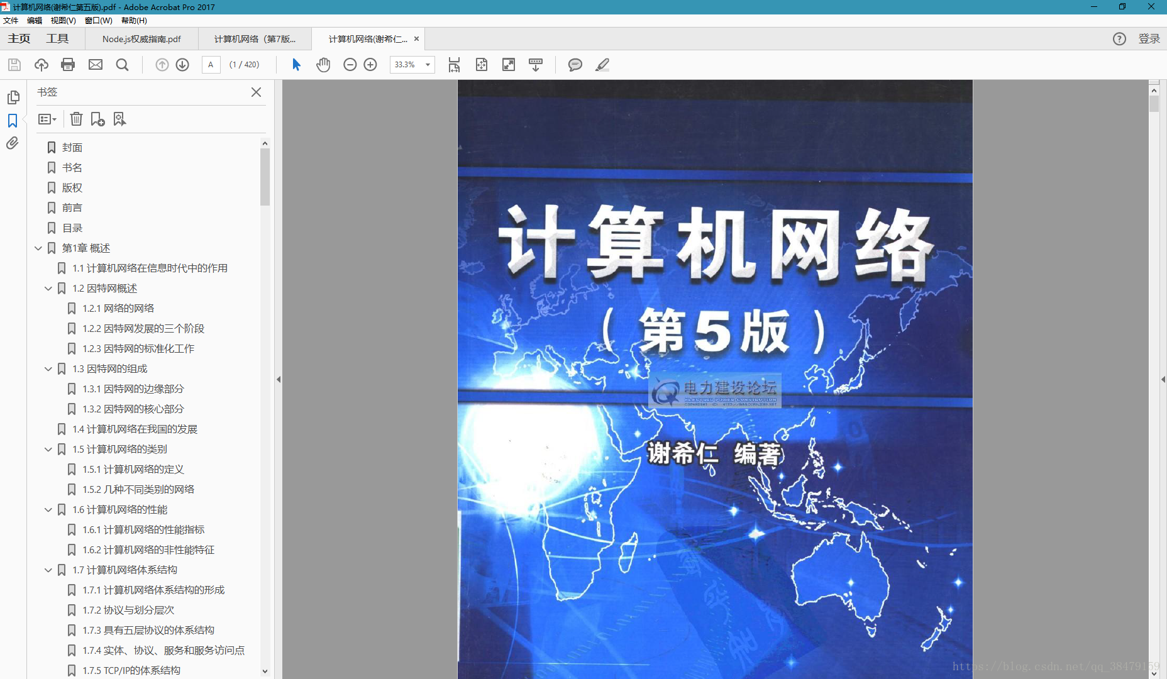Print the document with printer icon
The height and width of the screenshot is (679, 1167).
tap(68, 65)
